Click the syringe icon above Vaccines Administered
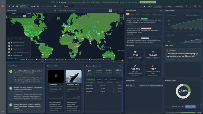 [135, 66]
